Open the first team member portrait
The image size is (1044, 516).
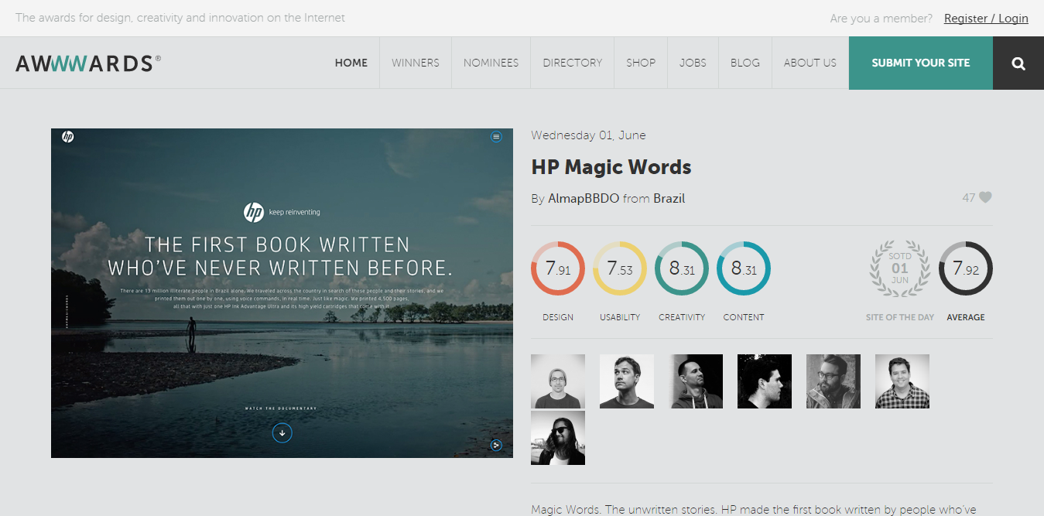click(x=557, y=381)
